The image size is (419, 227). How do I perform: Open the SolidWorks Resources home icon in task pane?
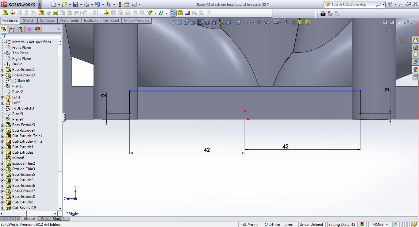415,40
